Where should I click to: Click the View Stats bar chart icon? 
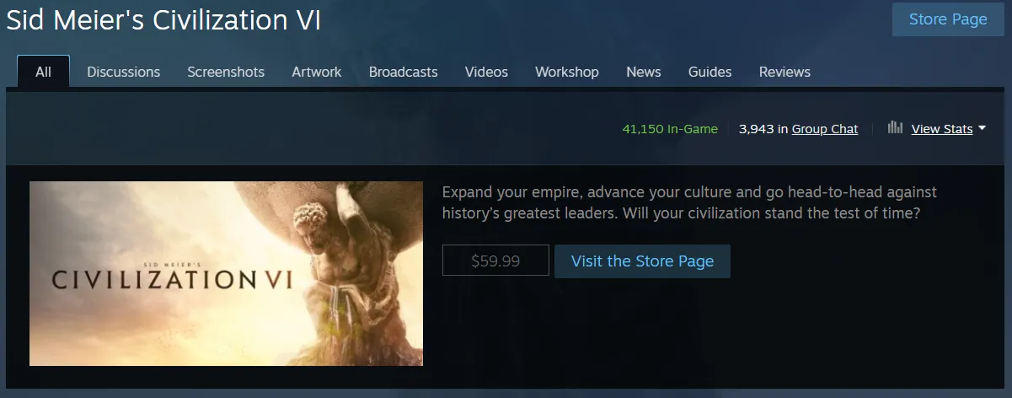tap(895, 128)
